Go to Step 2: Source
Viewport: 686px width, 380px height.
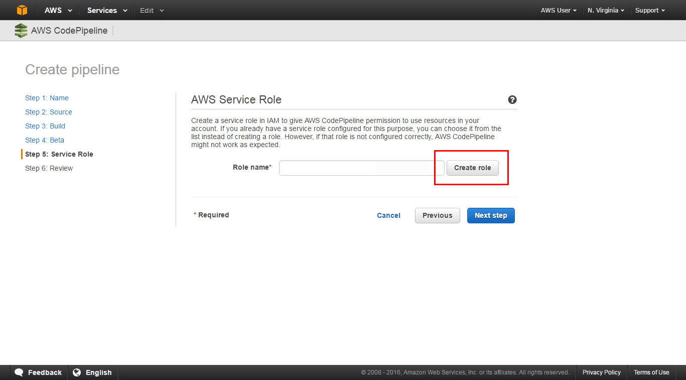[49, 112]
